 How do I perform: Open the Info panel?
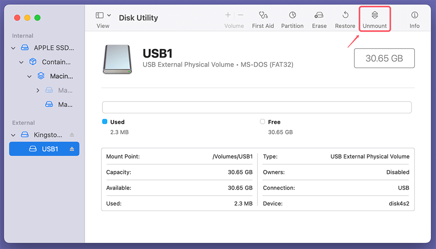pyautogui.click(x=414, y=20)
